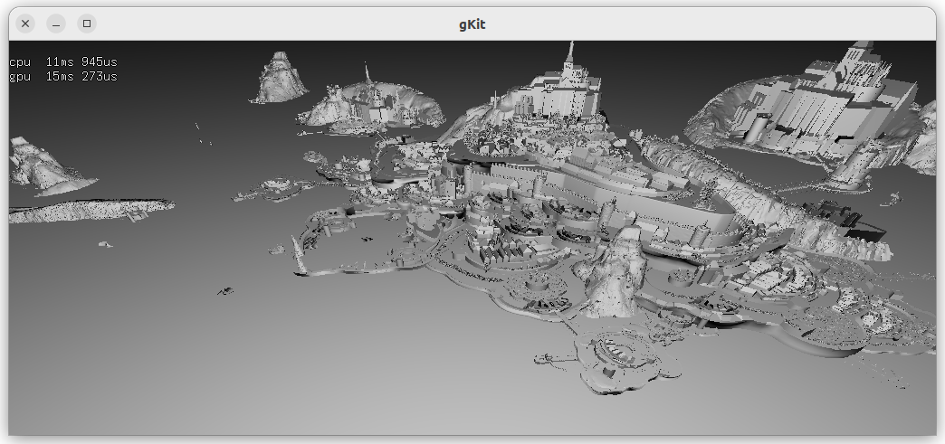Pick the curved hook-shaped causeway on left
This screenshot has height=444, width=945.
tap(308, 258)
